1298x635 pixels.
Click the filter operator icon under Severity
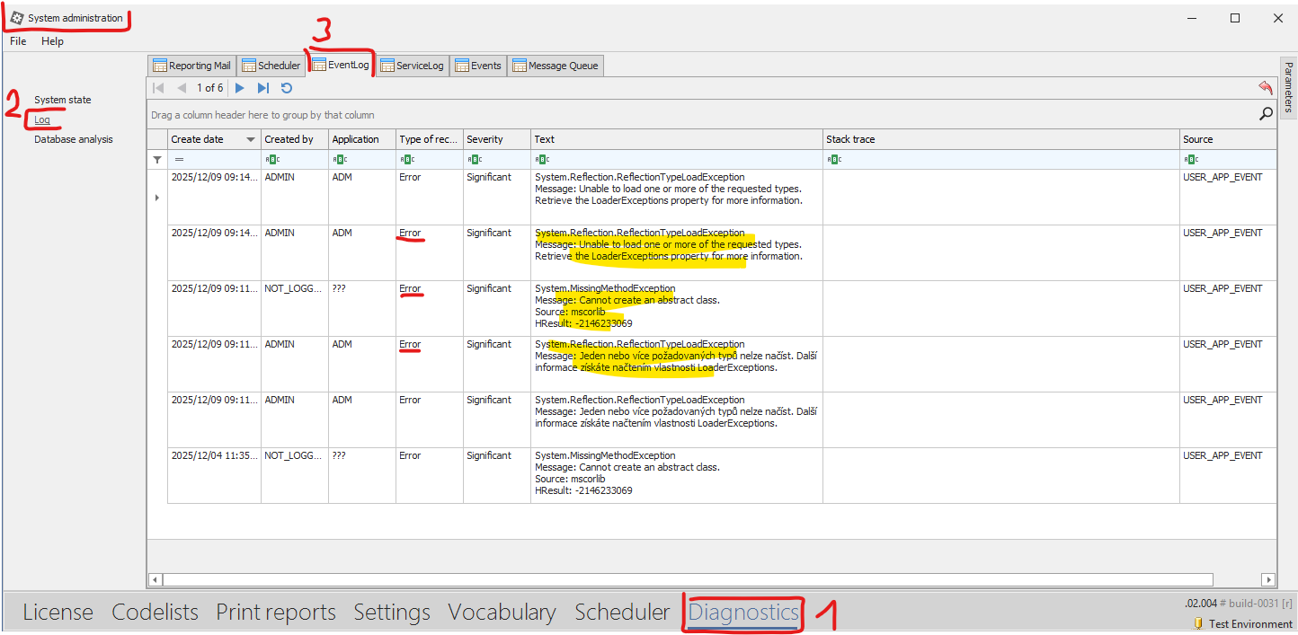[x=473, y=159]
